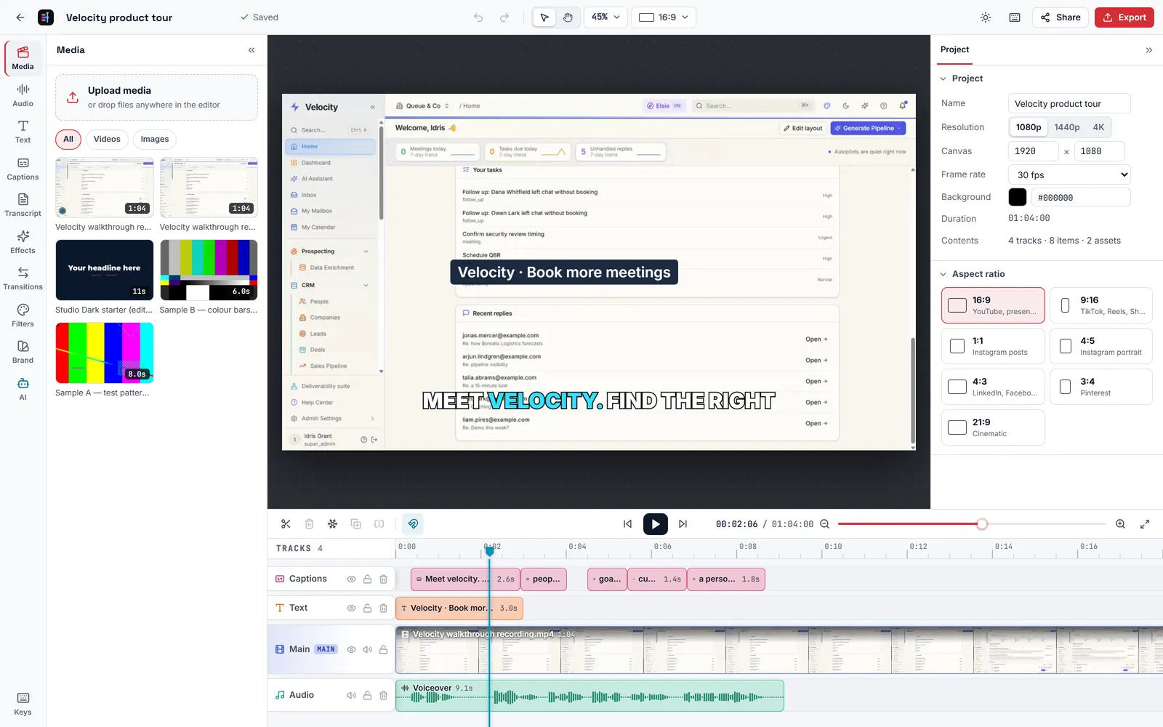The width and height of the screenshot is (1163, 727).
Task: Choose 1440p resolution
Action: click(x=1067, y=127)
